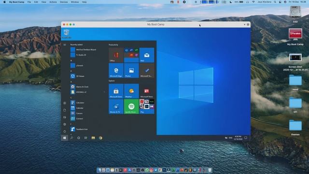Open the Office apps group tile next to Office
The height and width of the screenshot is (174, 309).
click(x=131, y=55)
